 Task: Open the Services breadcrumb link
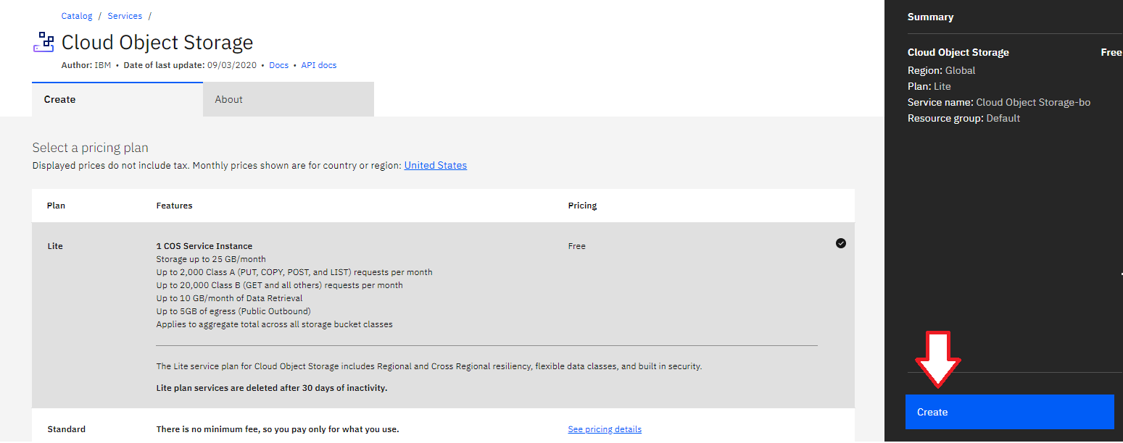[125, 16]
